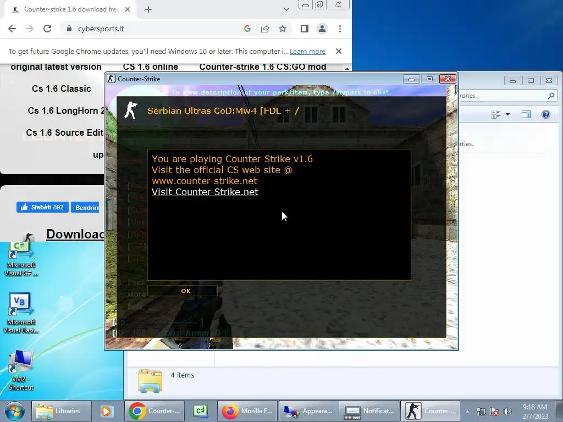Open the Windows Start menu
Image resolution: width=563 pixels, height=422 pixels.
[14, 411]
